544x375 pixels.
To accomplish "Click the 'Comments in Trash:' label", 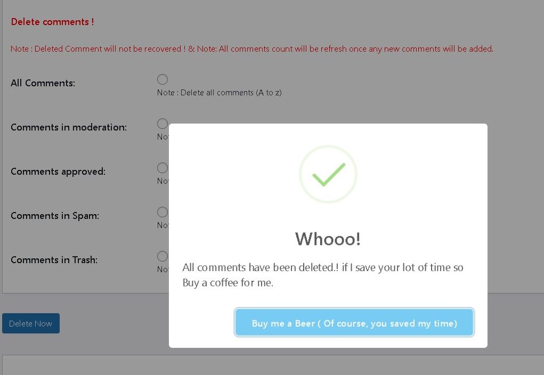I will (x=54, y=260).
